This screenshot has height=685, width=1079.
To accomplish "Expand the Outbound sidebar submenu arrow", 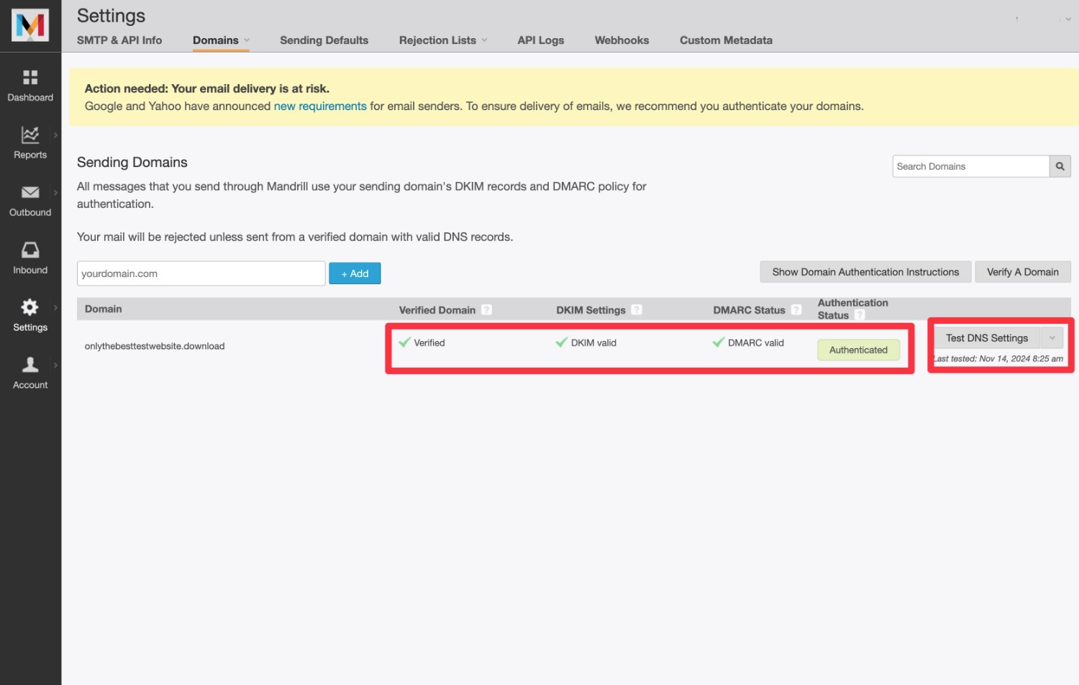I will coord(55,192).
